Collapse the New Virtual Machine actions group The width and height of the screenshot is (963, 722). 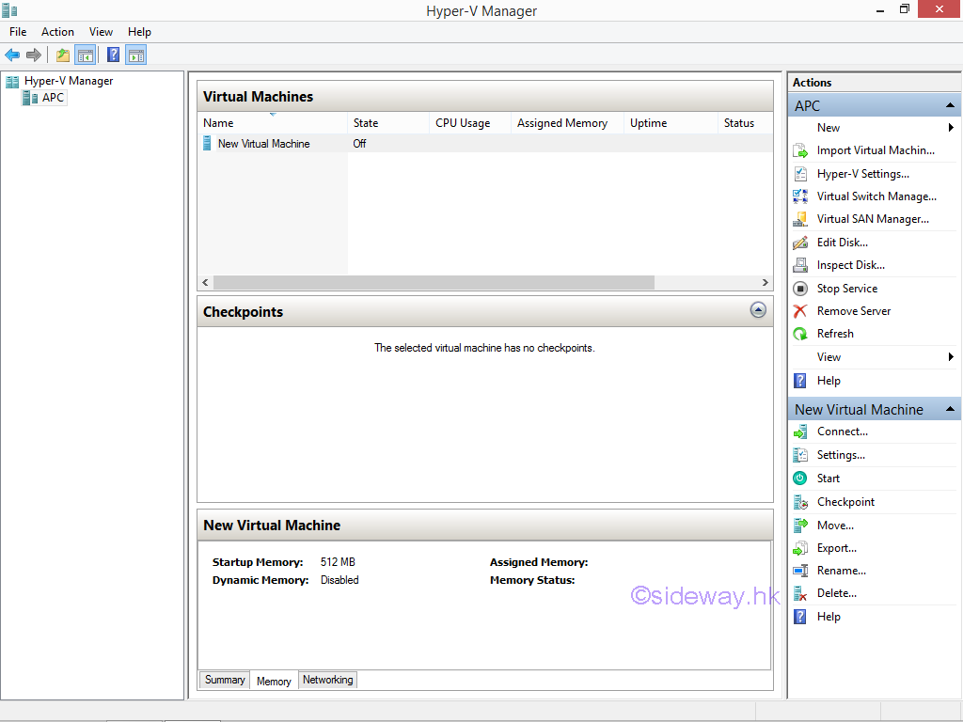pos(950,409)
